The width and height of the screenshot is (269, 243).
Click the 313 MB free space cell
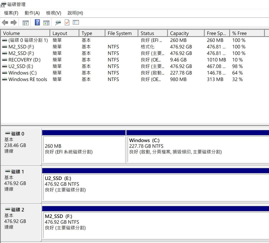tap(215, 79)
